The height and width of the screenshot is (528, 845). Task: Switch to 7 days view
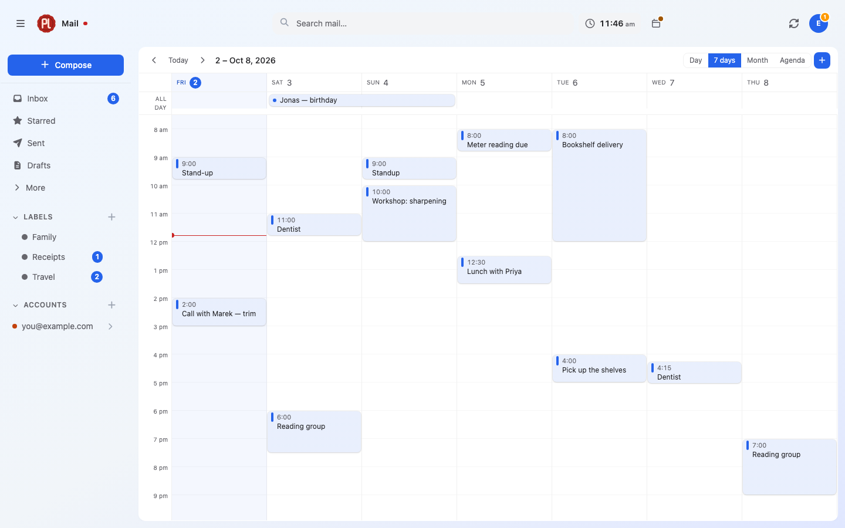pyautogui.click(x=724, y=60)
